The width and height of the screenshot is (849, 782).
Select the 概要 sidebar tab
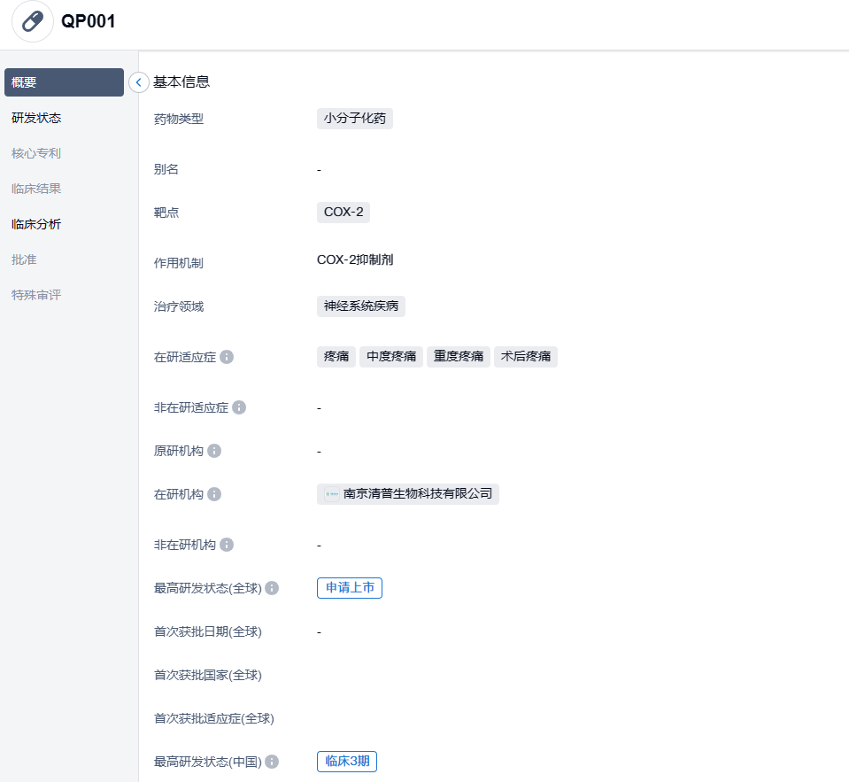pos(64,82)
